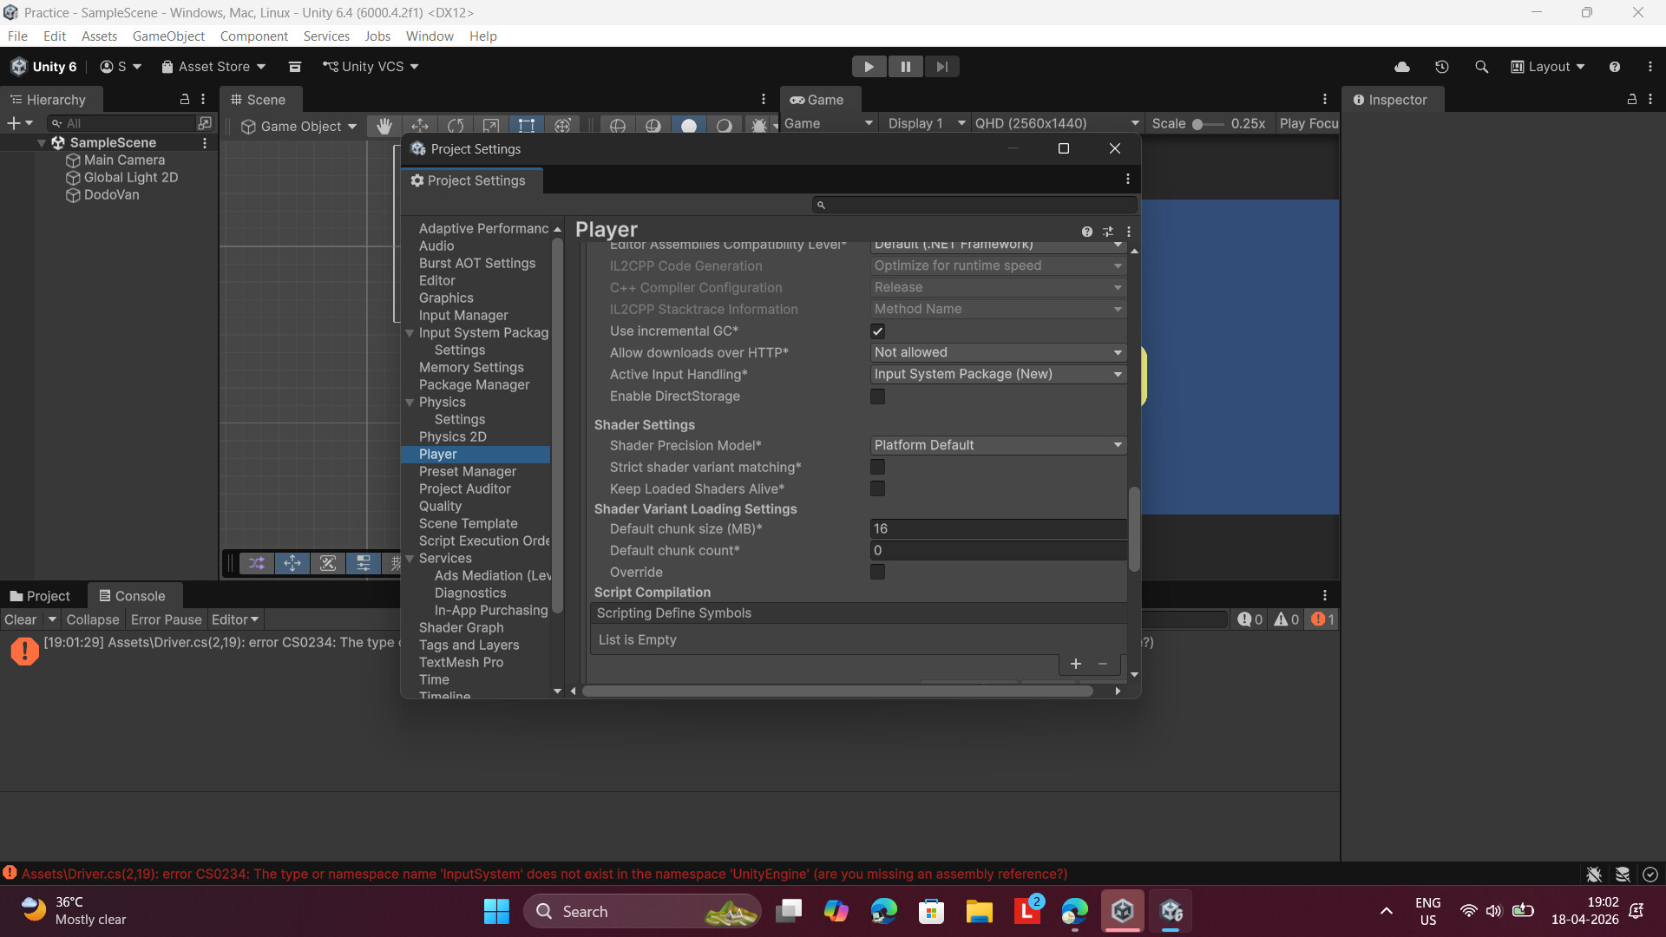Click the Player settings preset icon
This screenshot has width=1666, height=937.
tap(1107, 232)
